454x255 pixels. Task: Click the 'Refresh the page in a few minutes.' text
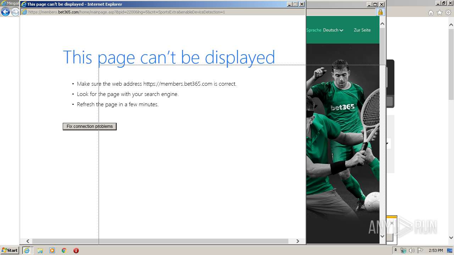pyautogui.click(x=118, y=104)
